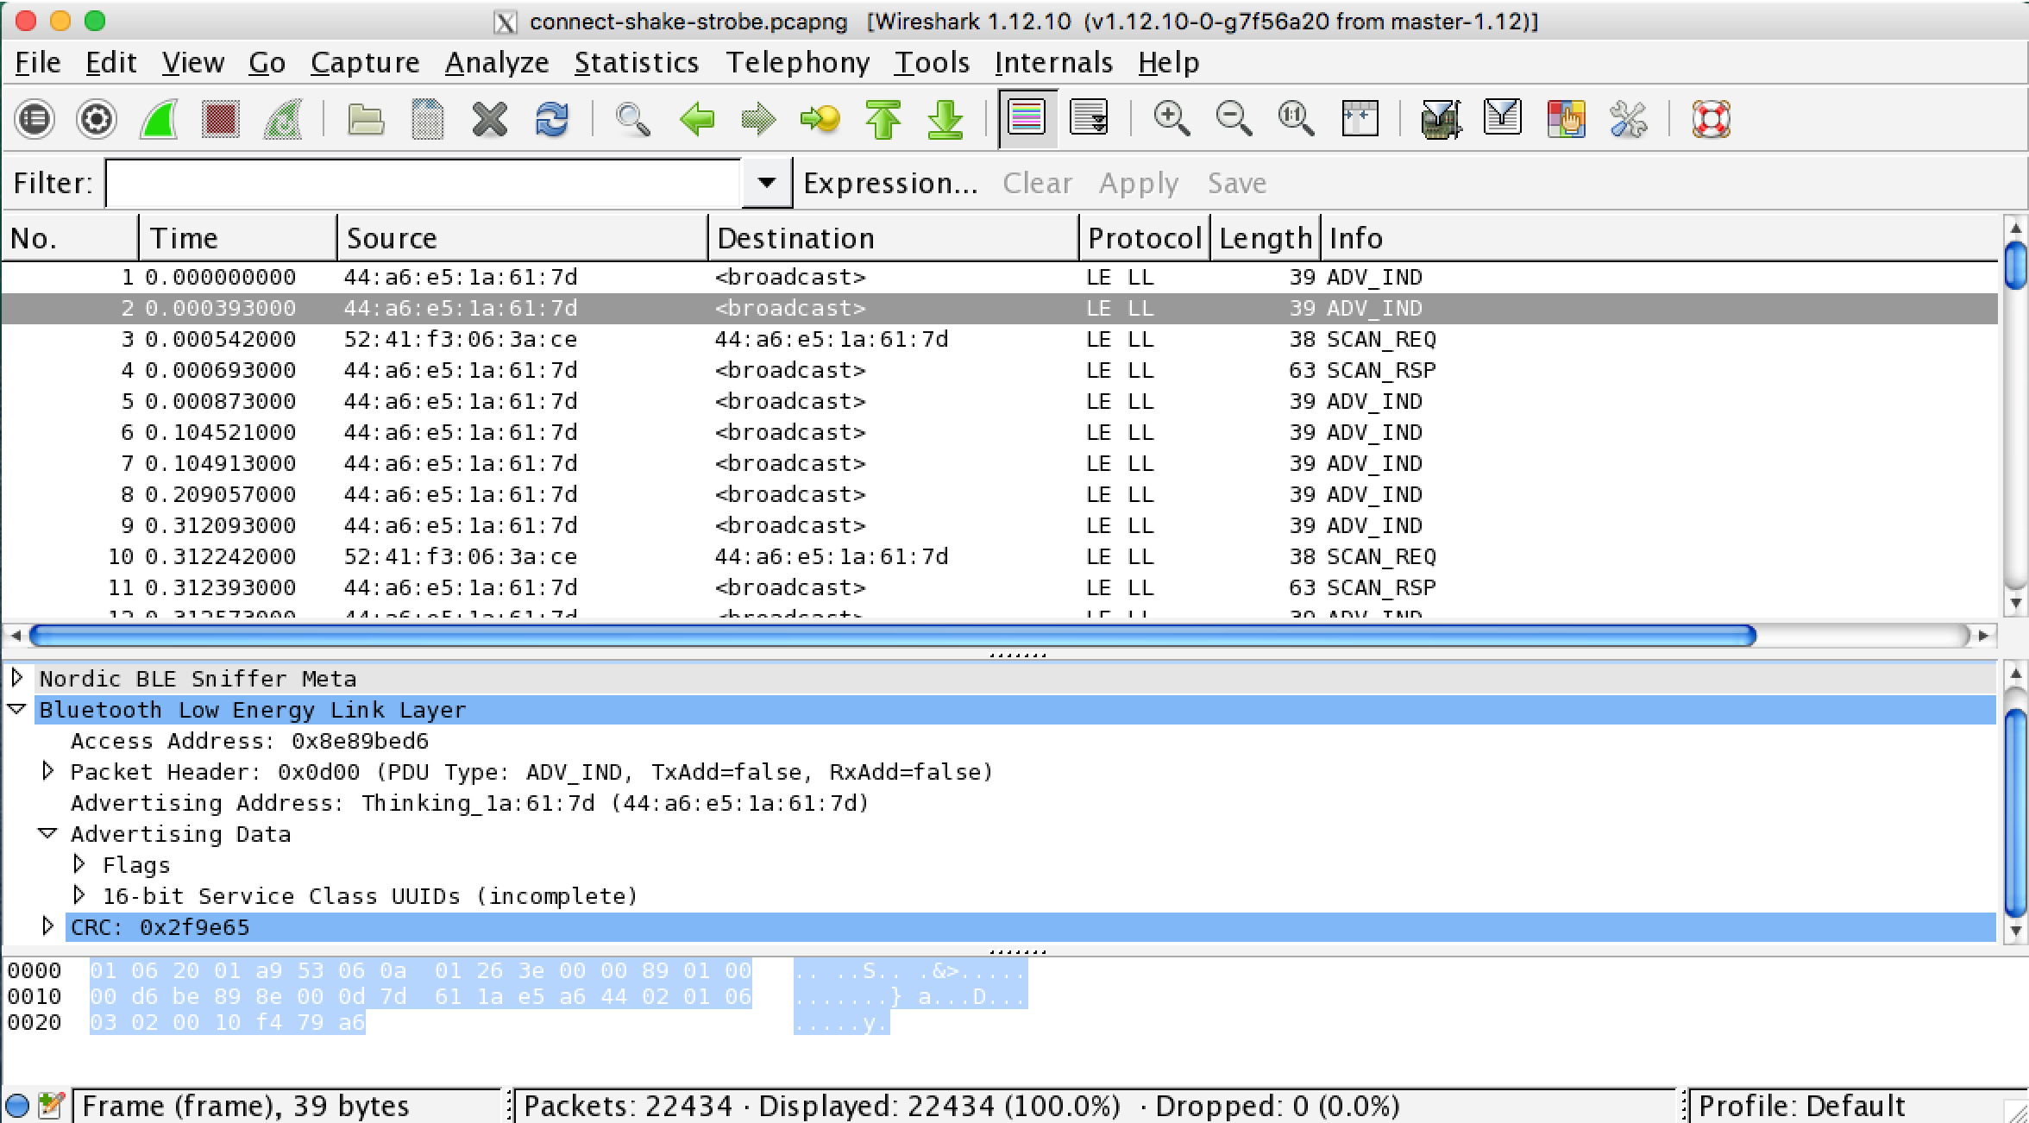
Task: Select the Advertising Address line
Action: [x=469, y=803]
